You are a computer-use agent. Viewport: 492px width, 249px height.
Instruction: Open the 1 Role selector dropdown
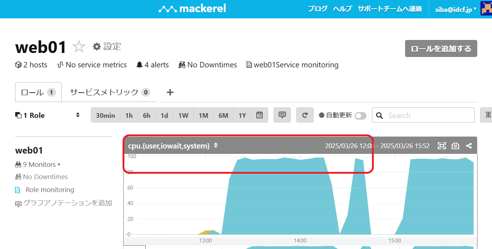(x=48, y=115)
